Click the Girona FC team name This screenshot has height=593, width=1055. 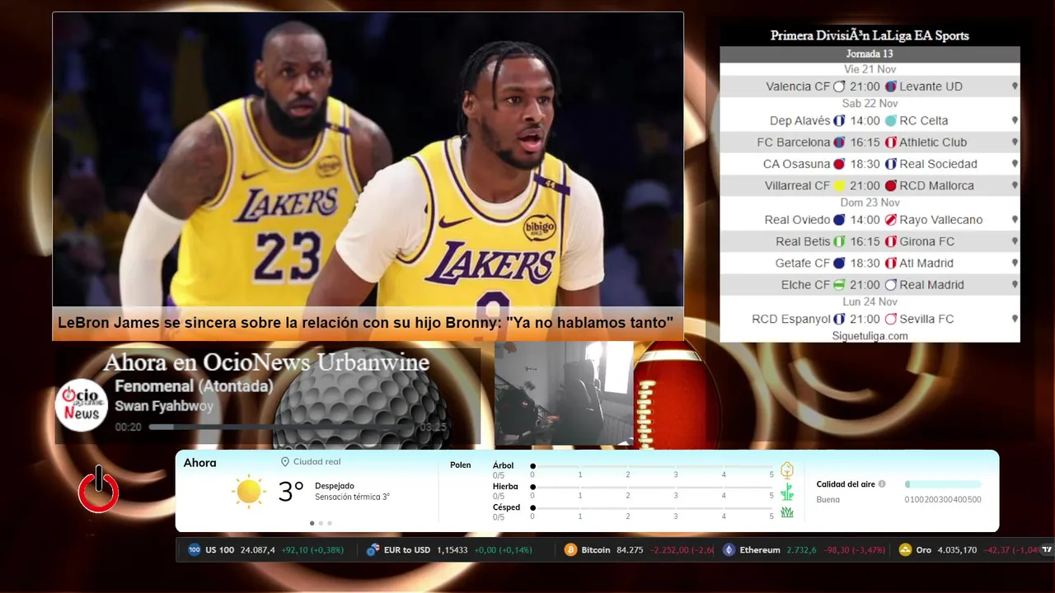pos(927,242)
